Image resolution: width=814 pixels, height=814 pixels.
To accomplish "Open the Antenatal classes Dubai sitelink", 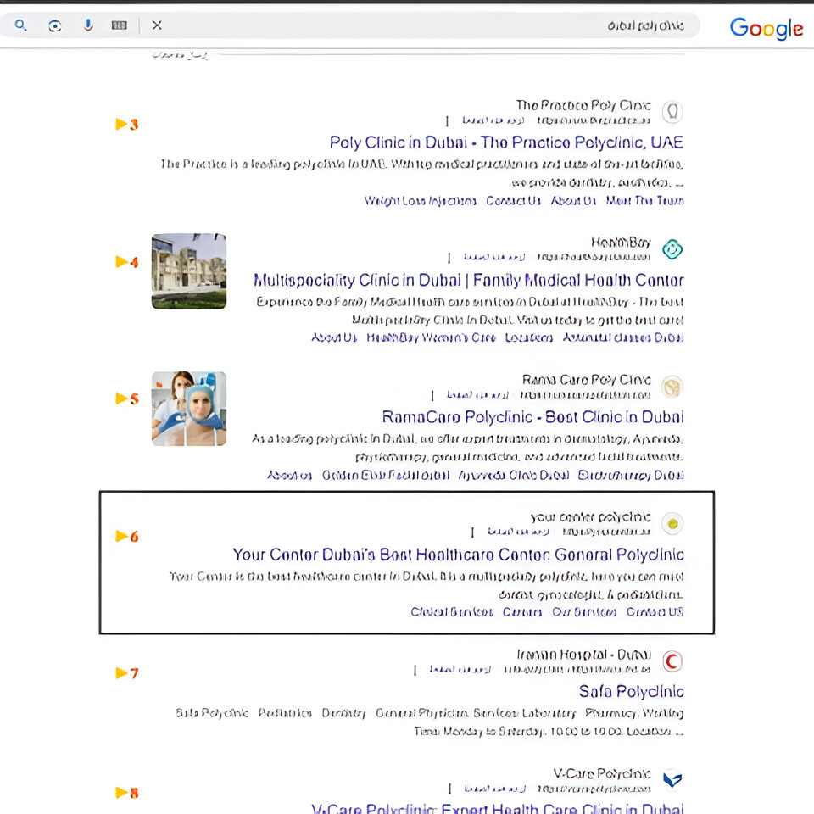I will coord(623,338).
